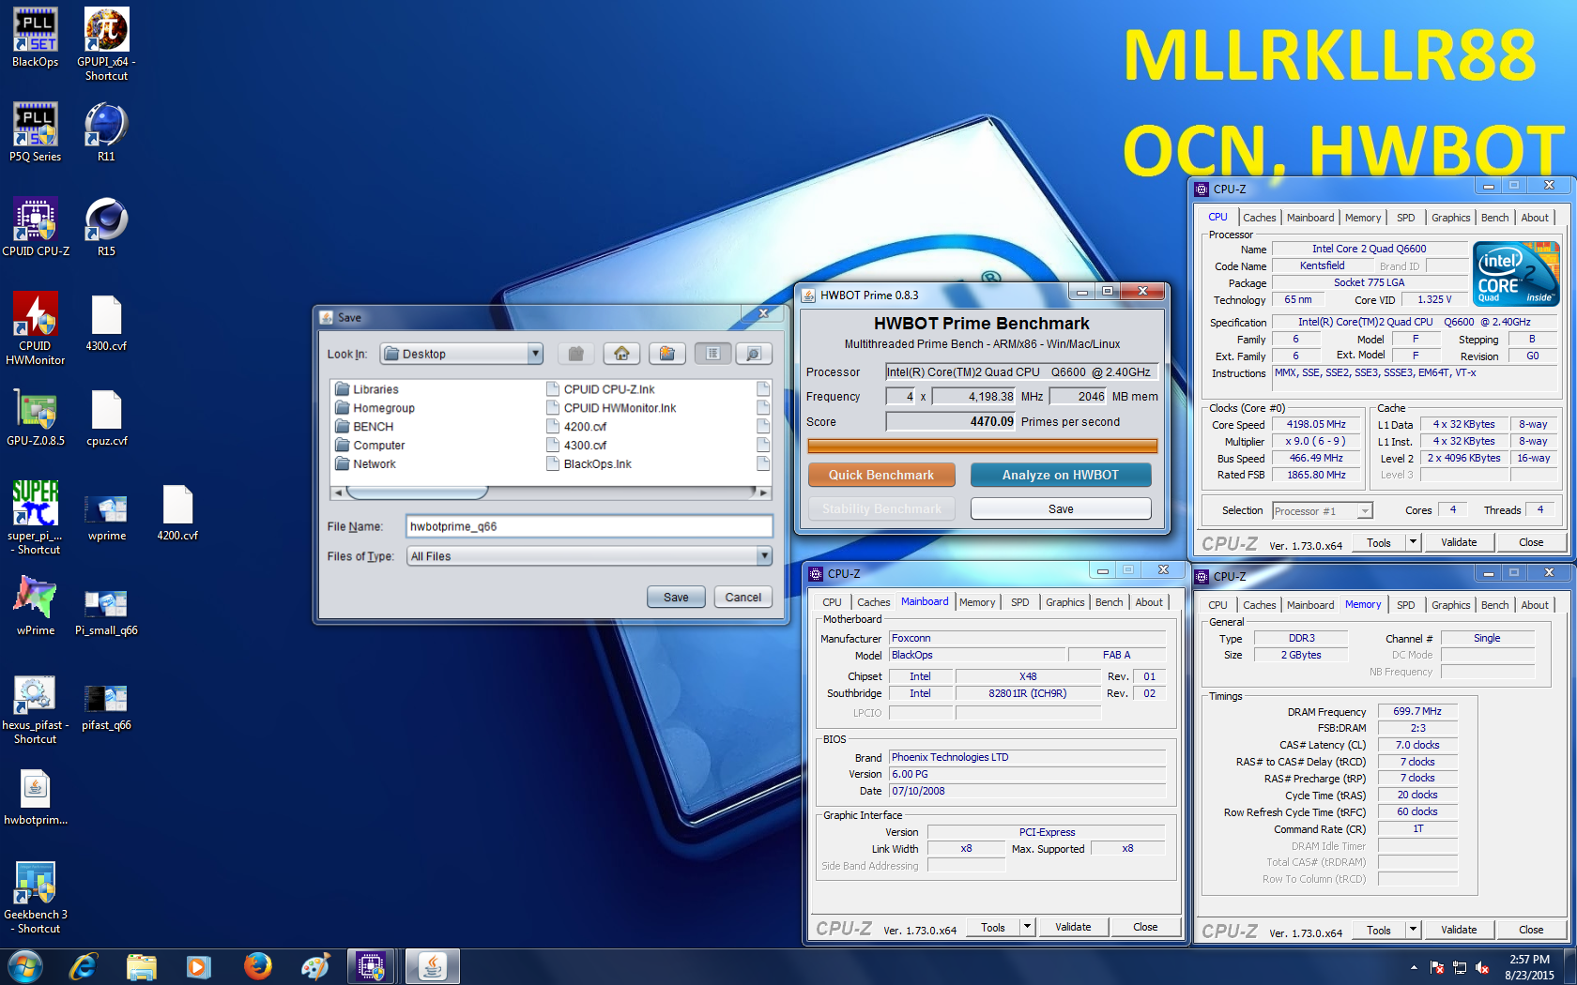
Task: Open GPU-Z.0.8.5 desktop icon
Action: [x=35, y=417]
